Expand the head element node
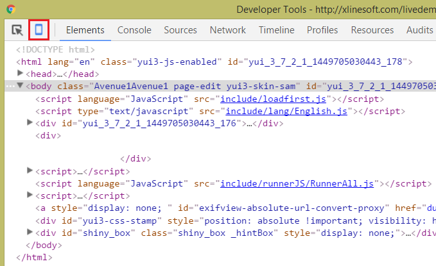Screen dimensions: 436x266 click(20, 73)
